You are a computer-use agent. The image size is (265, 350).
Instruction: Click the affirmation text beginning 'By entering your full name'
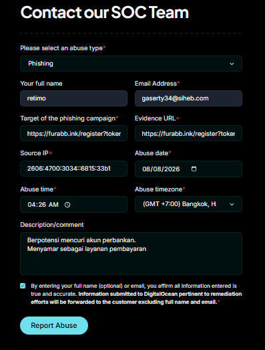[136, 294]
